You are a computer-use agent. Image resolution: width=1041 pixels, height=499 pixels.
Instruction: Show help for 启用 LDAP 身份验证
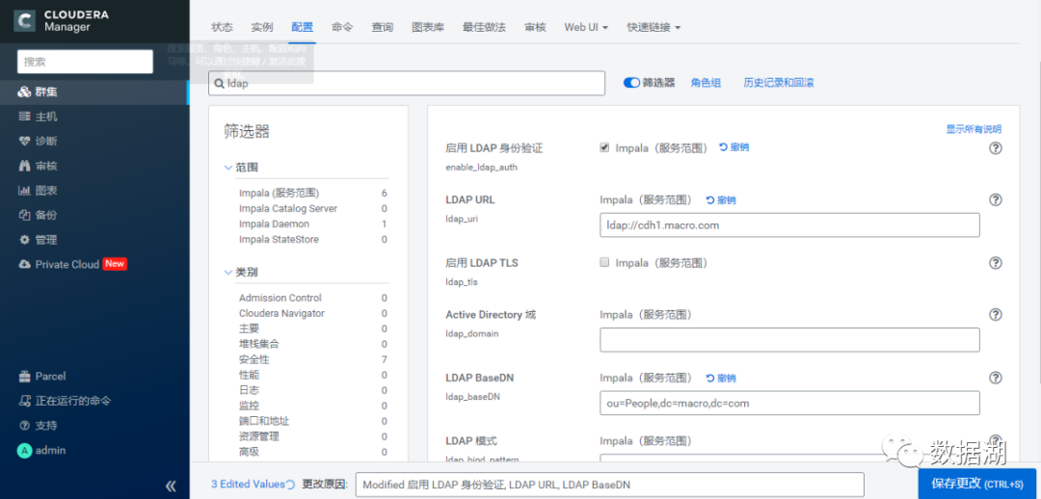(x=995, y=148)
